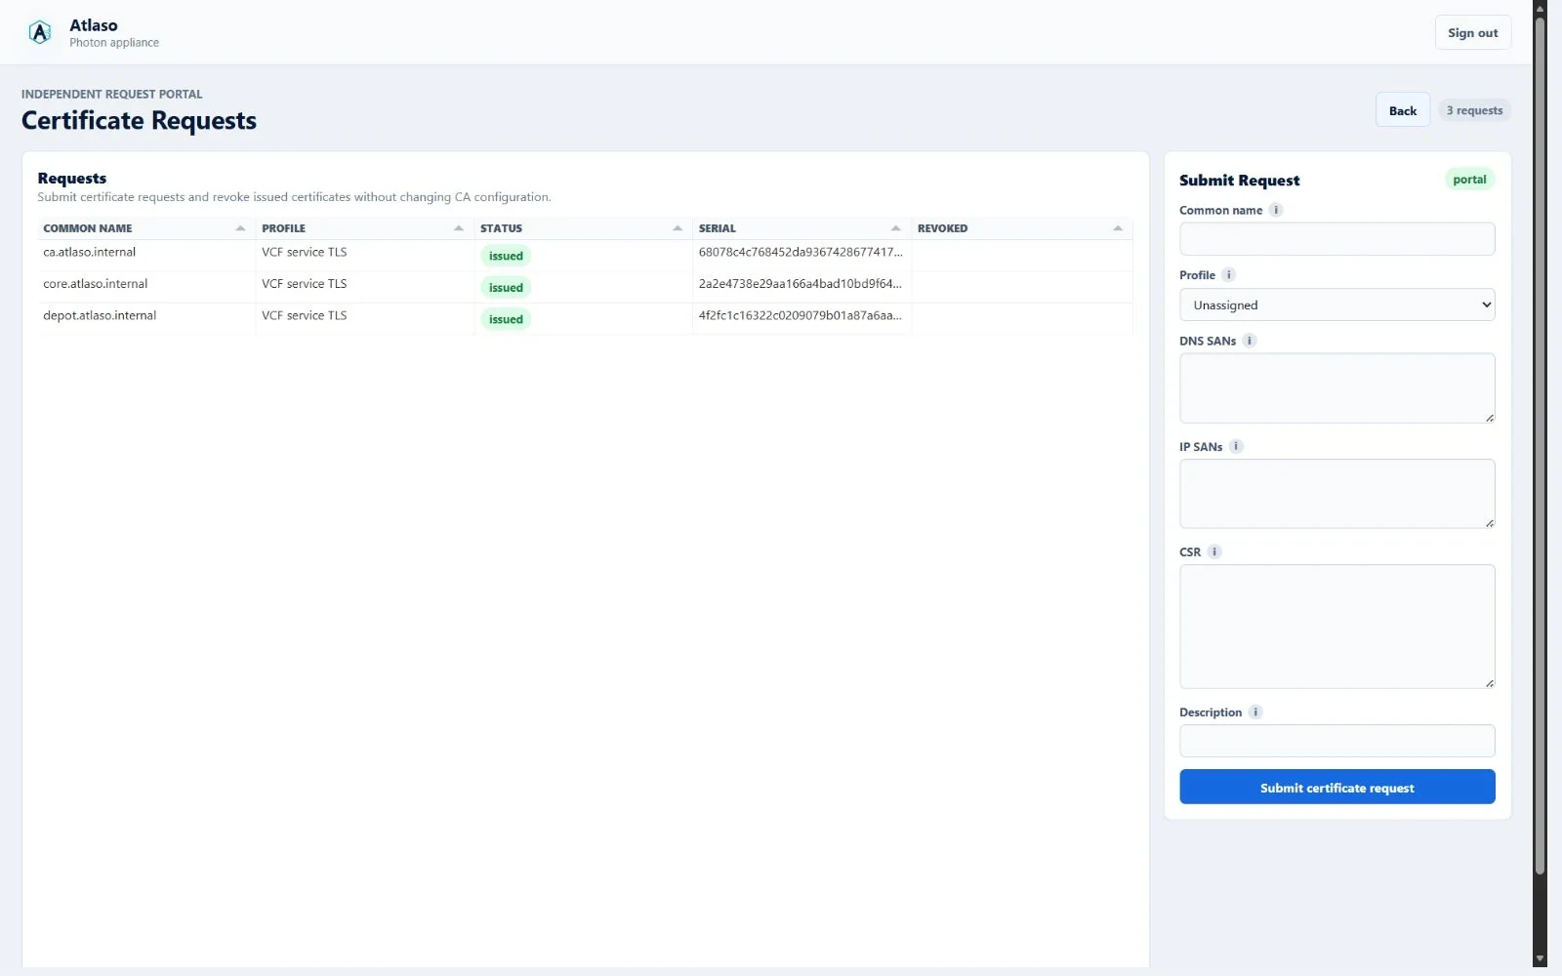Image resolution: width=1562 pixels, height=976 pixels.
Task: Open the IP SANs info icon
Action: click(x=1236, y=446)
